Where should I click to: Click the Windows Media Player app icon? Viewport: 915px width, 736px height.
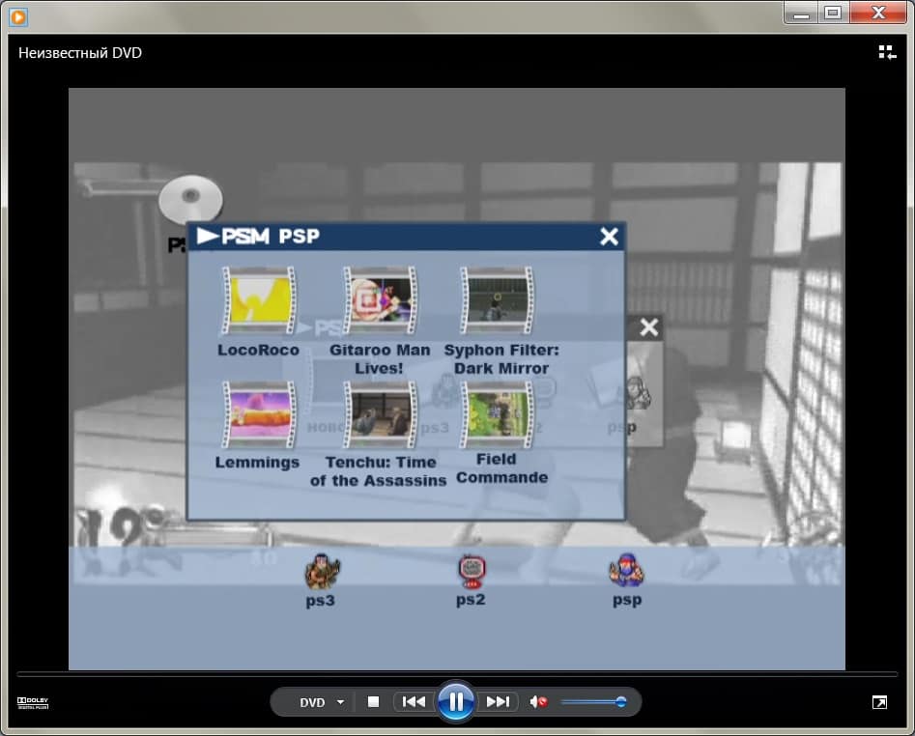18,17
